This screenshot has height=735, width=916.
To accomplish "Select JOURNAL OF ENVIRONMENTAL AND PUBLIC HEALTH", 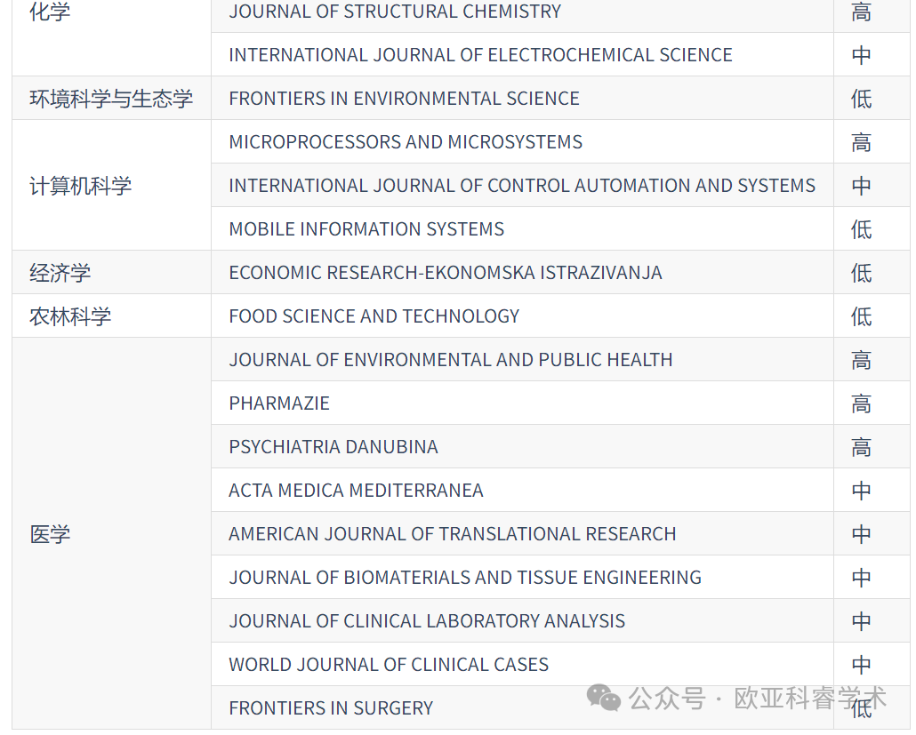I will (450, 360).
